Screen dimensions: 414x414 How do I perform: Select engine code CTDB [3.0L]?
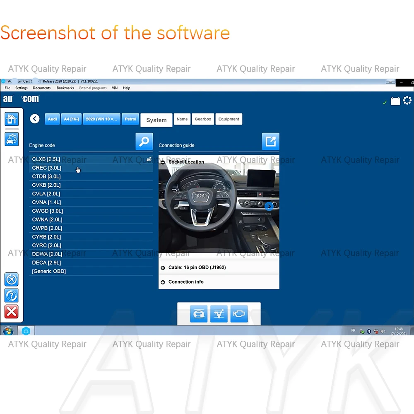point(91,176)
